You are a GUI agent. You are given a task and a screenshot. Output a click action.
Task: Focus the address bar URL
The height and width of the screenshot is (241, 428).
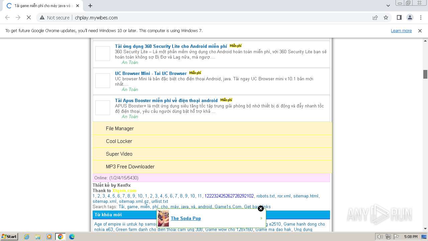point(96,18)
